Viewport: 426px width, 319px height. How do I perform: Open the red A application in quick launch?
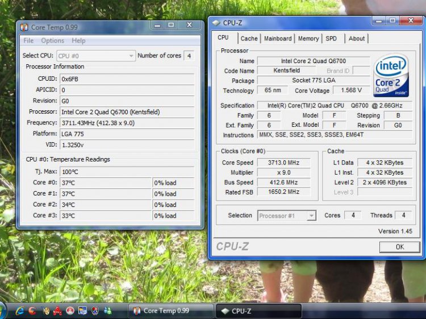(x=57, y=310)
